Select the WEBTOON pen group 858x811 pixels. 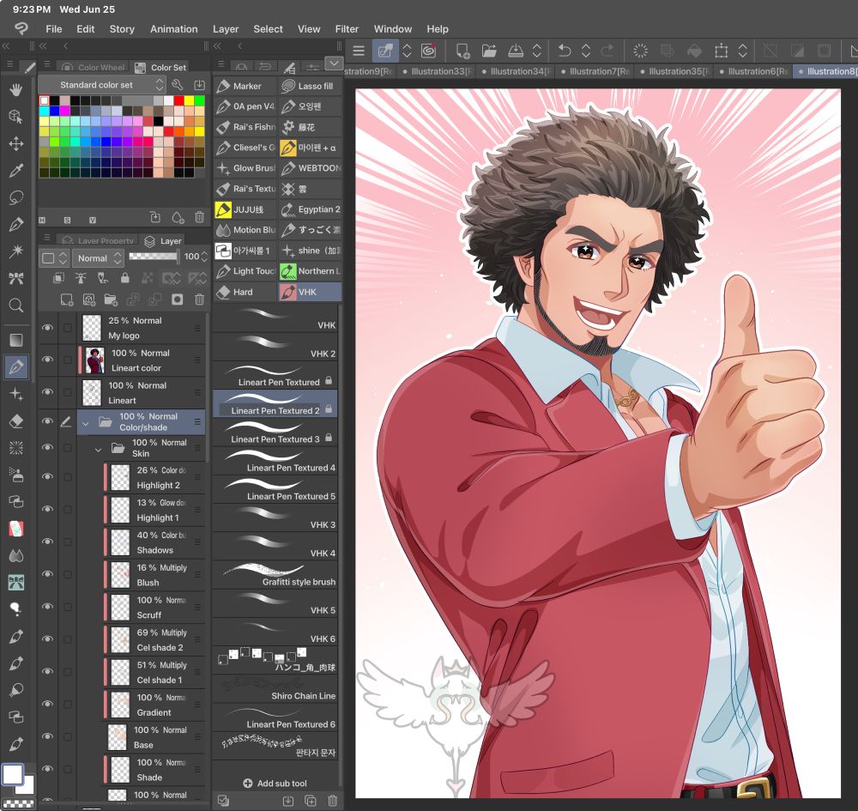click(311, 168)
